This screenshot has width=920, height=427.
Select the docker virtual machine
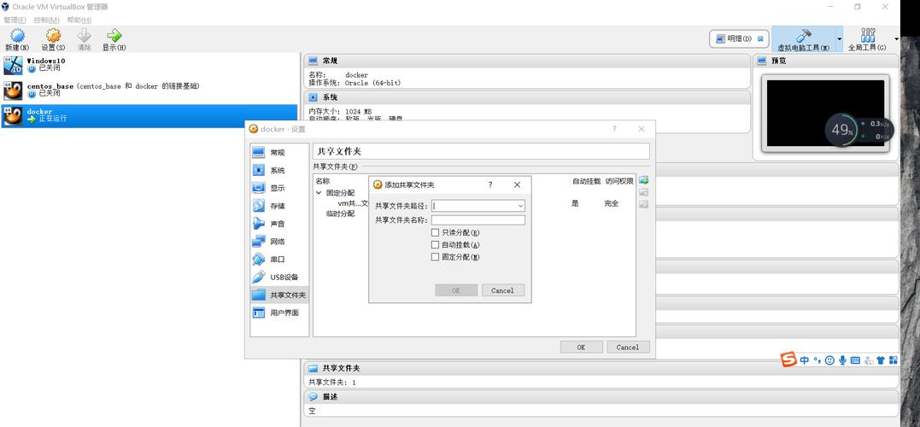coord(149,115)
